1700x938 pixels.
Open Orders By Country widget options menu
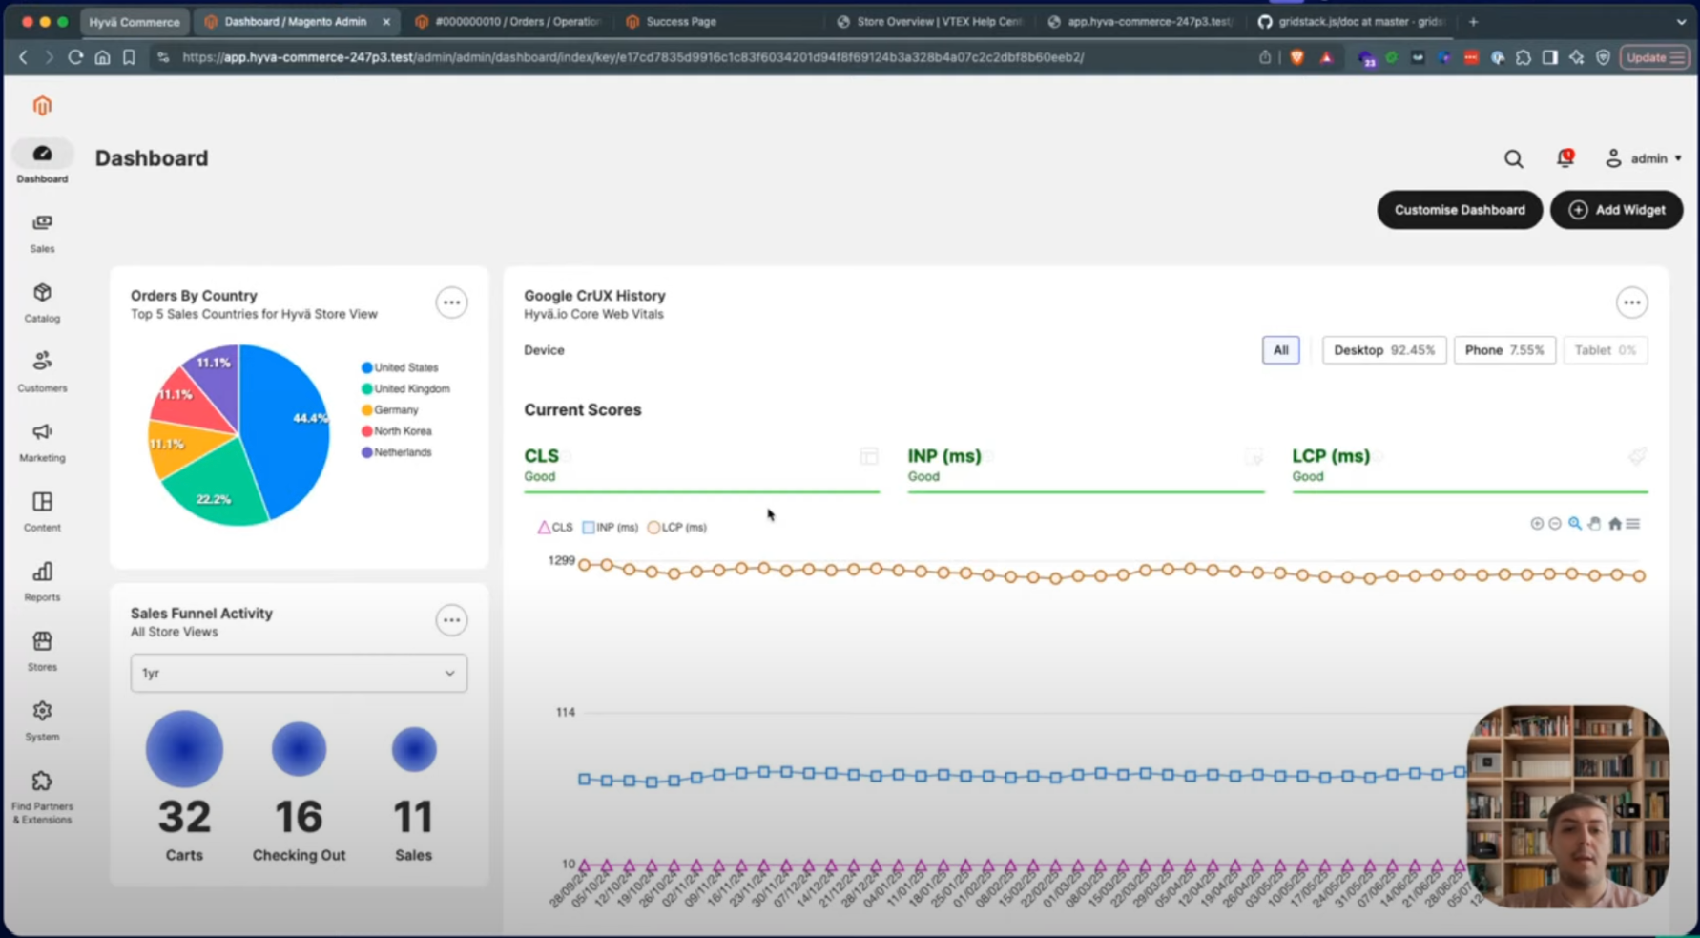pyautogui.click(x=451, y=302)
